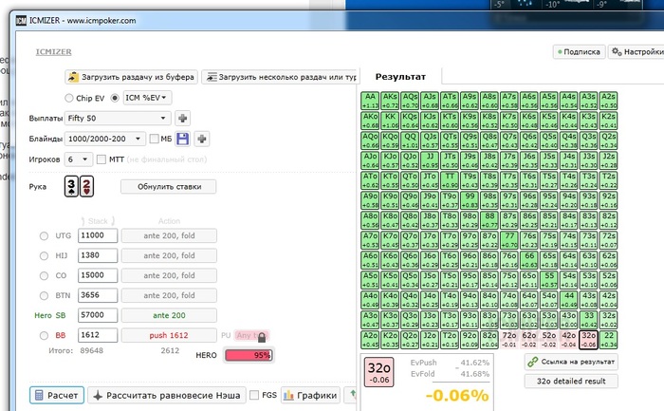The width and height of the screenshot is (664, 411).
Task: Click the Hero SB stack field 57000
Action: pyautogui.click(x=98, y=315)
